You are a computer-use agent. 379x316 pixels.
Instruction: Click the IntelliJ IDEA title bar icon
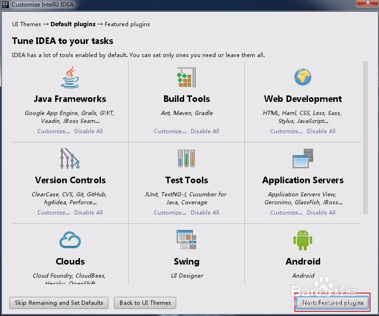[x=5, y=4]
